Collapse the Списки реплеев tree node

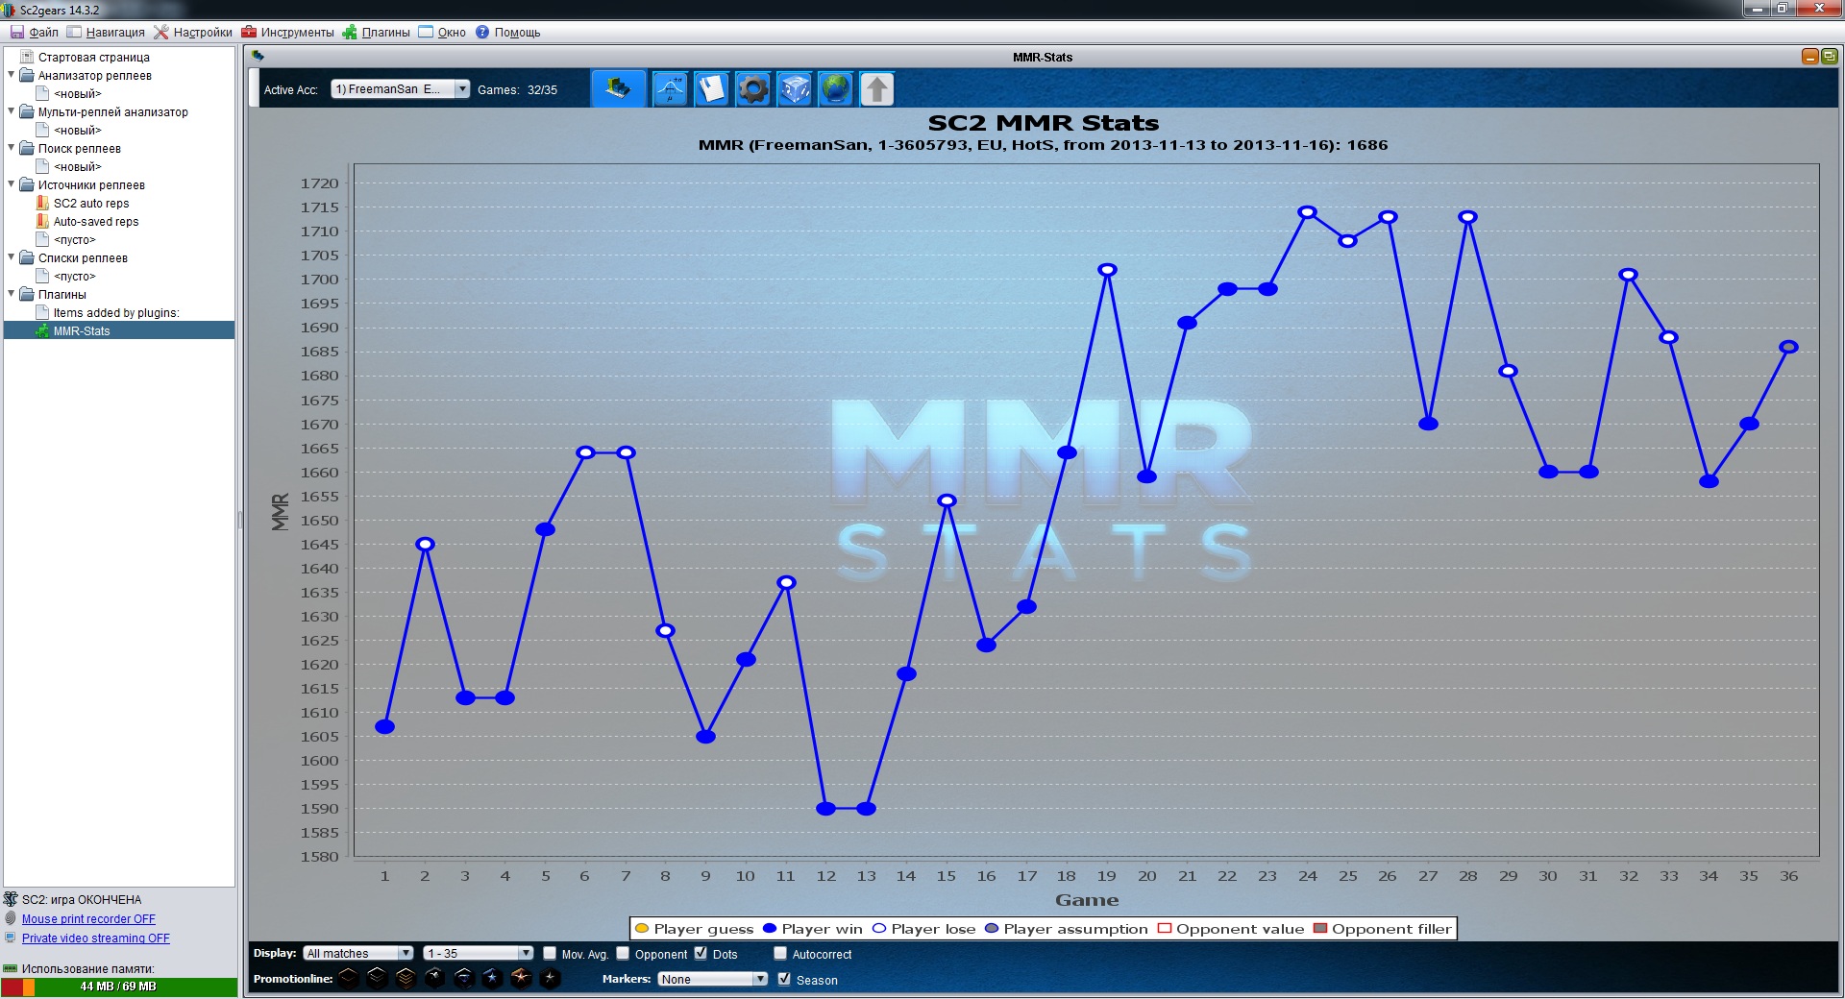(x=12, y=256)
